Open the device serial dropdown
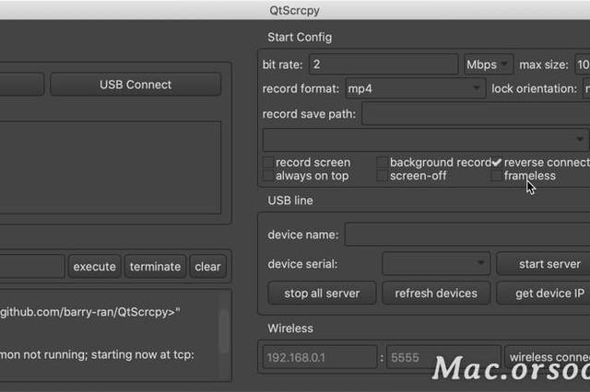Screen dimensions: 590x392 coord(436,263)
